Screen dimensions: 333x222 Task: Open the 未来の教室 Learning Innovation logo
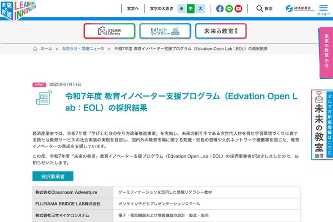tap(18, 10)
